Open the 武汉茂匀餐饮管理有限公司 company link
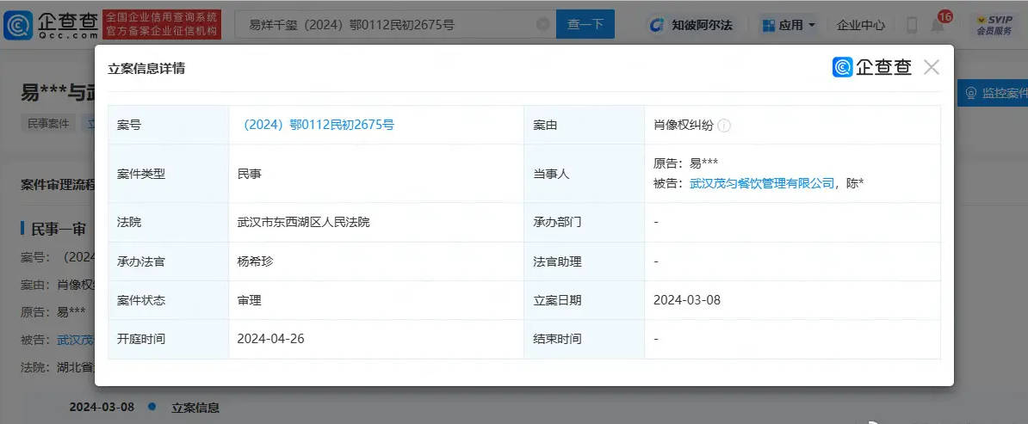Image resolution: width=1028 pixels, height=424 pixels. [762, 183]
